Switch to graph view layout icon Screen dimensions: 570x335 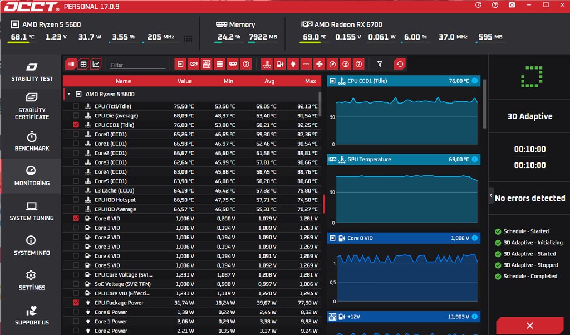[x=96, y=65]
